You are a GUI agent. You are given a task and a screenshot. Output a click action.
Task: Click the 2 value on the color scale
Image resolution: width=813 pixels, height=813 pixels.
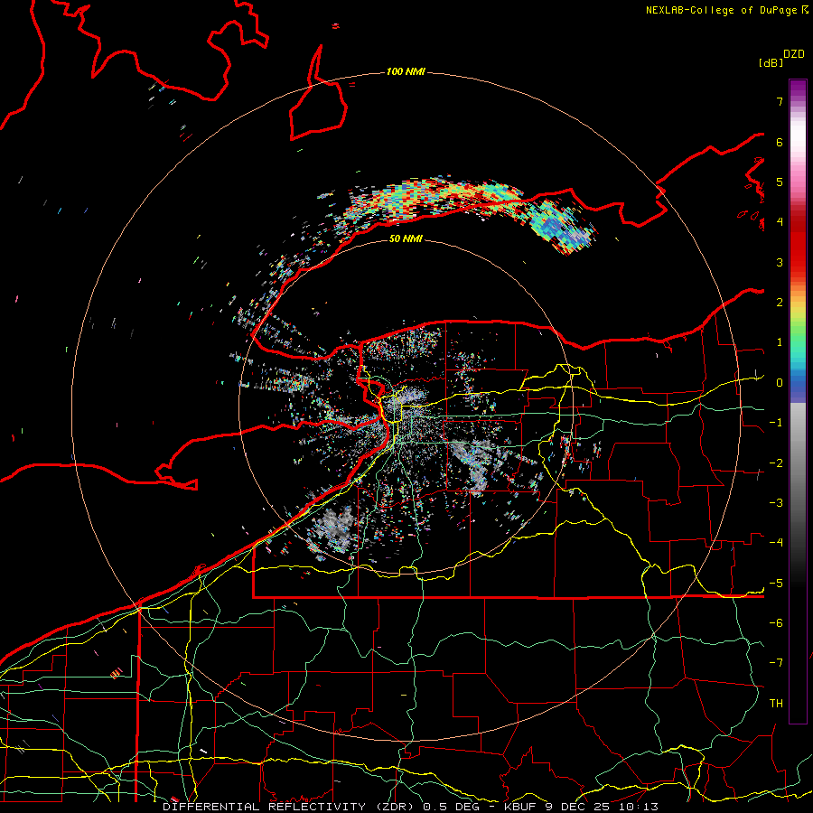click(x=780, y=303)
